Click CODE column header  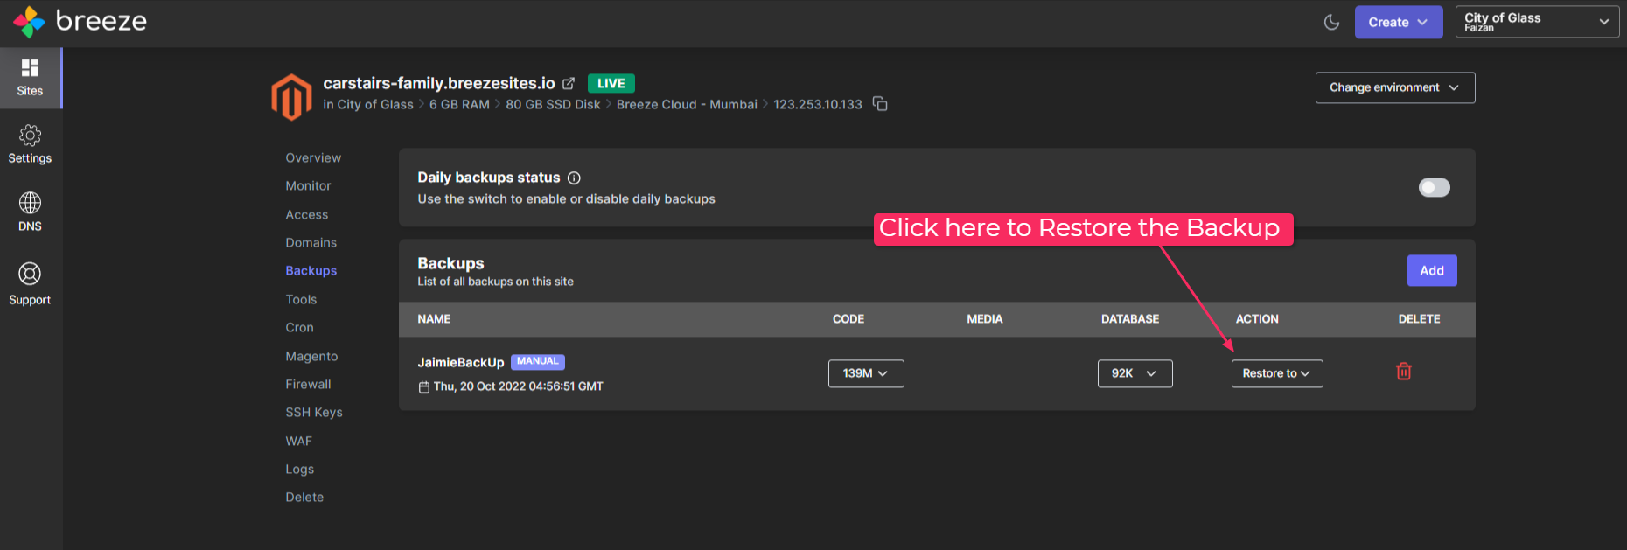848,319
